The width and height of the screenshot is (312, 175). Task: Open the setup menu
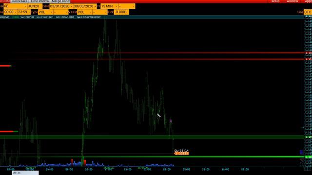click(x=275, y=1)
